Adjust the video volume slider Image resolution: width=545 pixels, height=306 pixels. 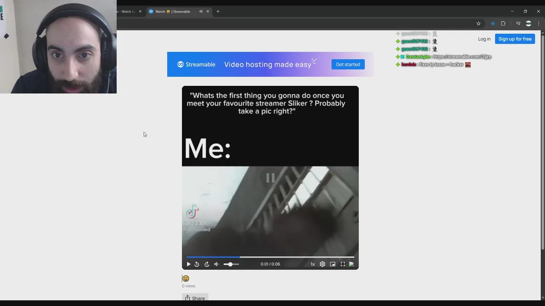(x=231, y=264)
